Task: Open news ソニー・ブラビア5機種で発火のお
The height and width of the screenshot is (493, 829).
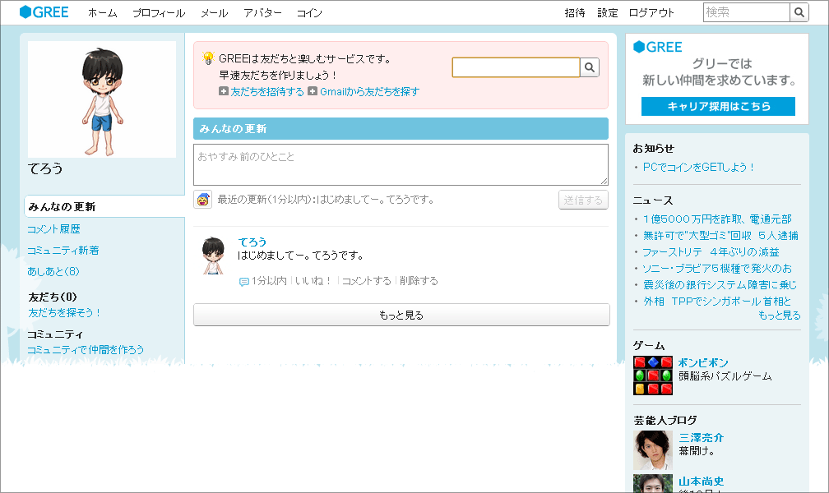Action: 717,268
